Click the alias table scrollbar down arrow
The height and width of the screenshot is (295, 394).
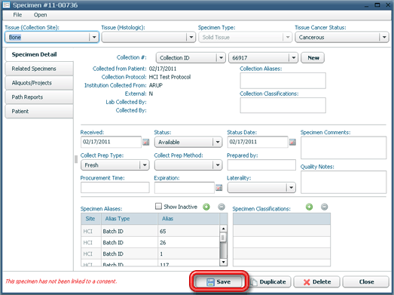pos(223,263)
